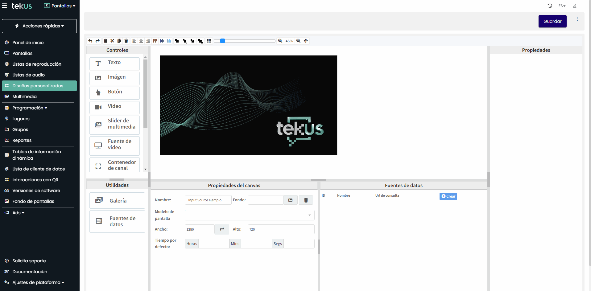Viewport: 591px width, 291px height.
Task: Create a new data source with Crear
Action: pyautogui.click(x=448, y=196)
